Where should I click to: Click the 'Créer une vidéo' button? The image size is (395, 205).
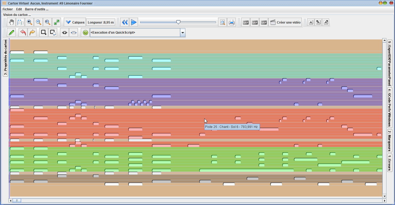285,23
